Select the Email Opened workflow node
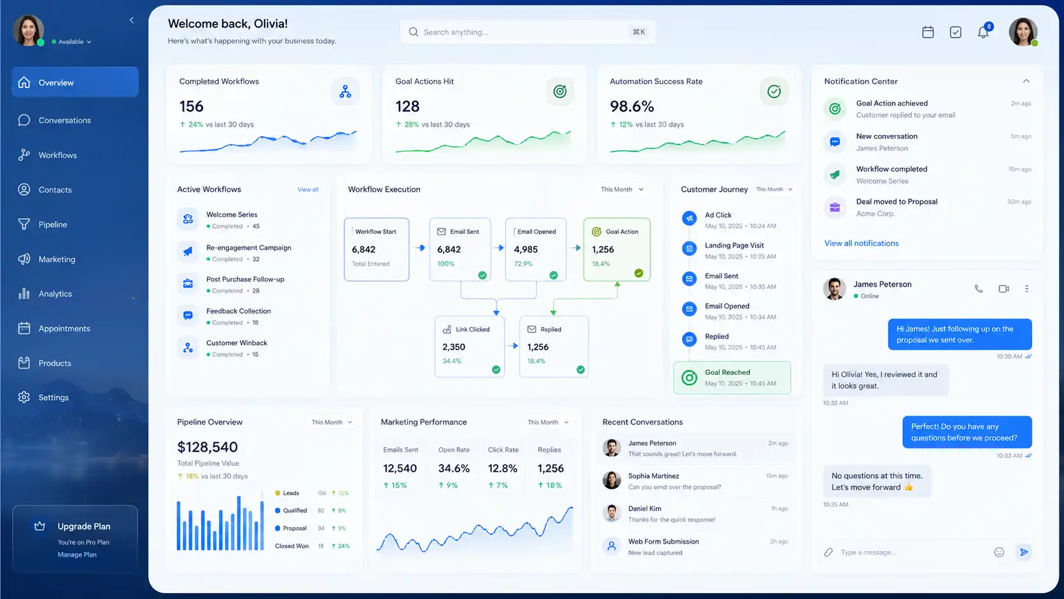This screenshot has width=1064, height=599. tap(536, 250)
